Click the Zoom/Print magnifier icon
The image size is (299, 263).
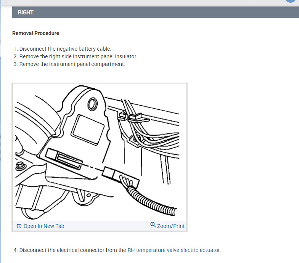(x=153, y=225)
